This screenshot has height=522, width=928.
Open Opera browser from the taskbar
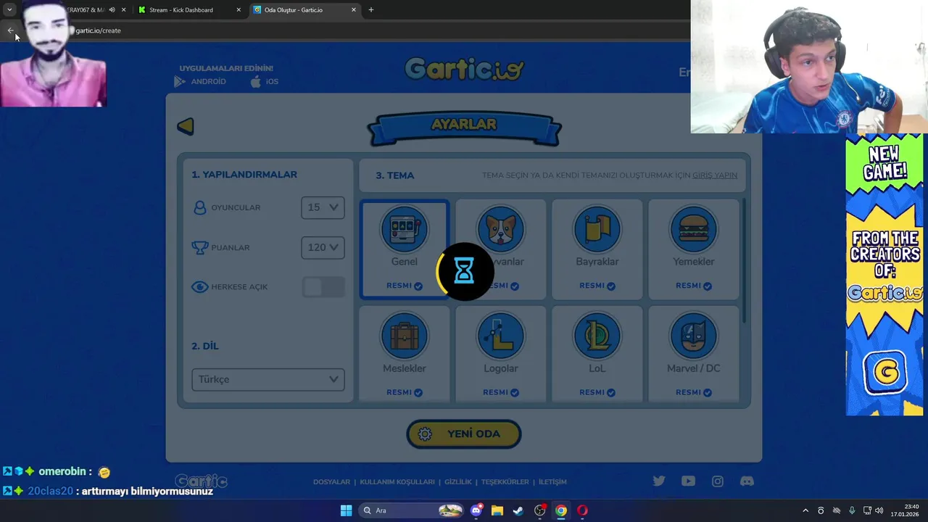pyautogui.click(x=582, y=510)
